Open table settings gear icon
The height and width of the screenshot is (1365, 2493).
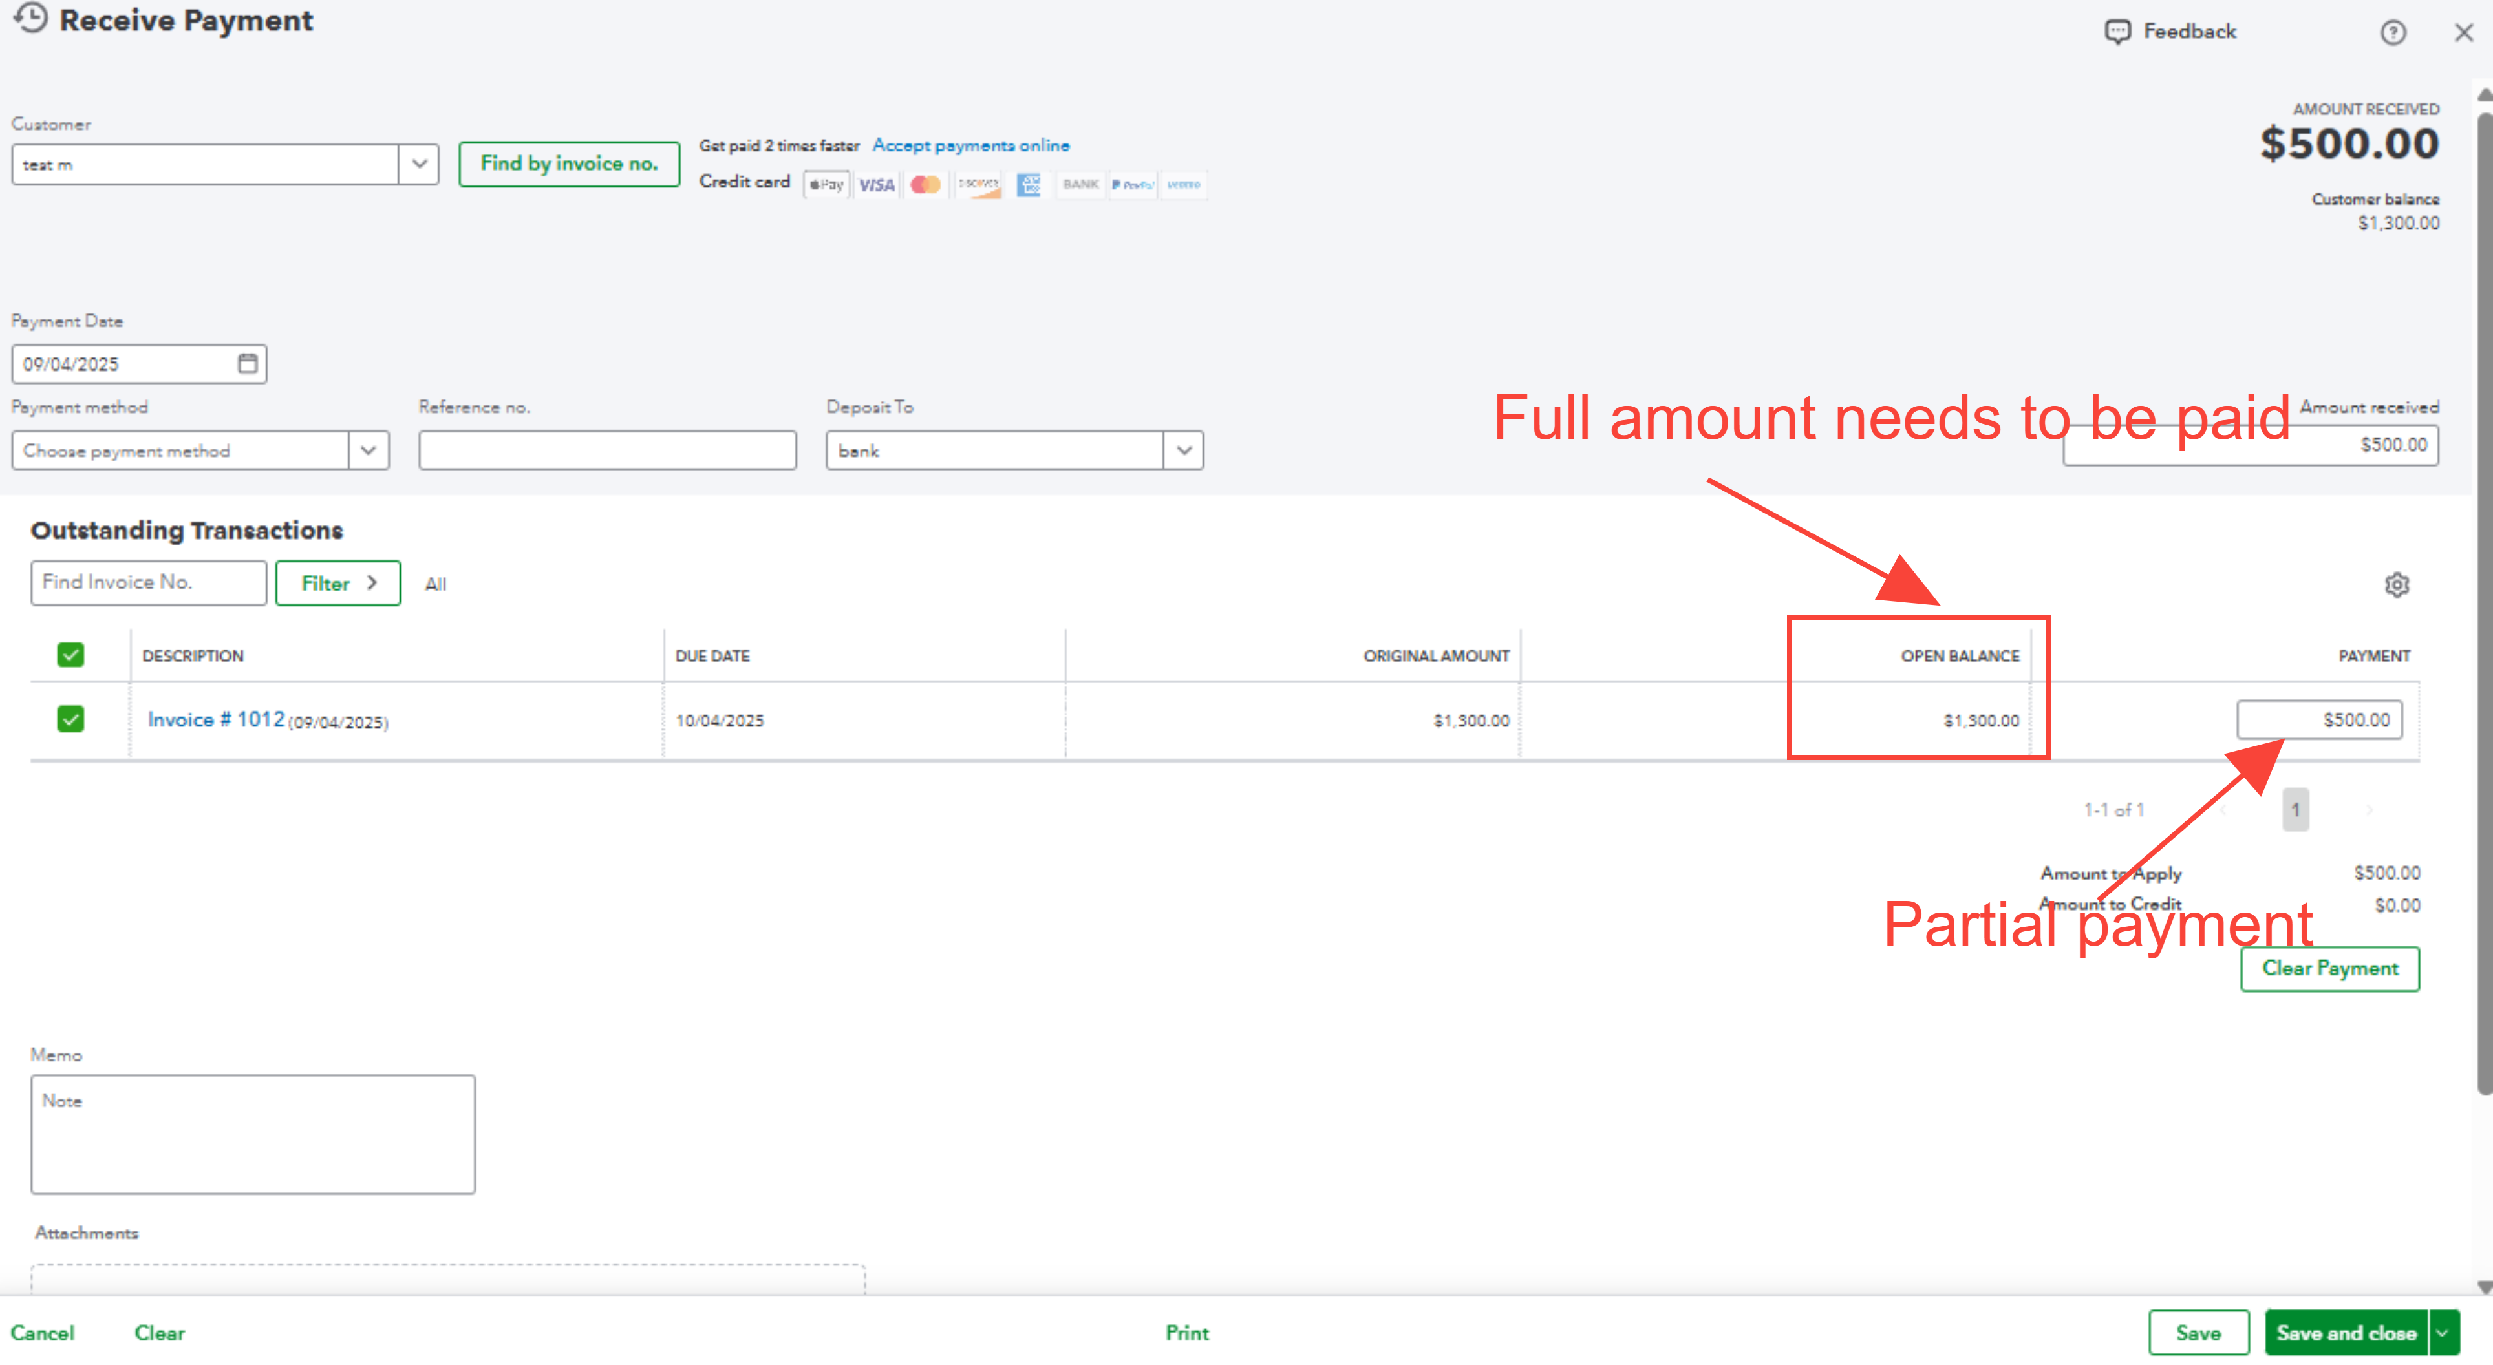[2396, 584]
